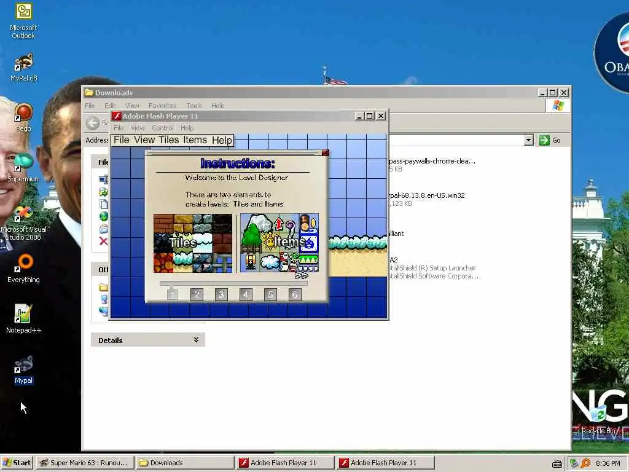
Task: Click the Tiles preview image
Action: [193, 243]
